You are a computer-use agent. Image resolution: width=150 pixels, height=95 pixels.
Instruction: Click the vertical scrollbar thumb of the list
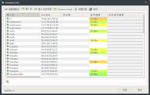(144, 24)
